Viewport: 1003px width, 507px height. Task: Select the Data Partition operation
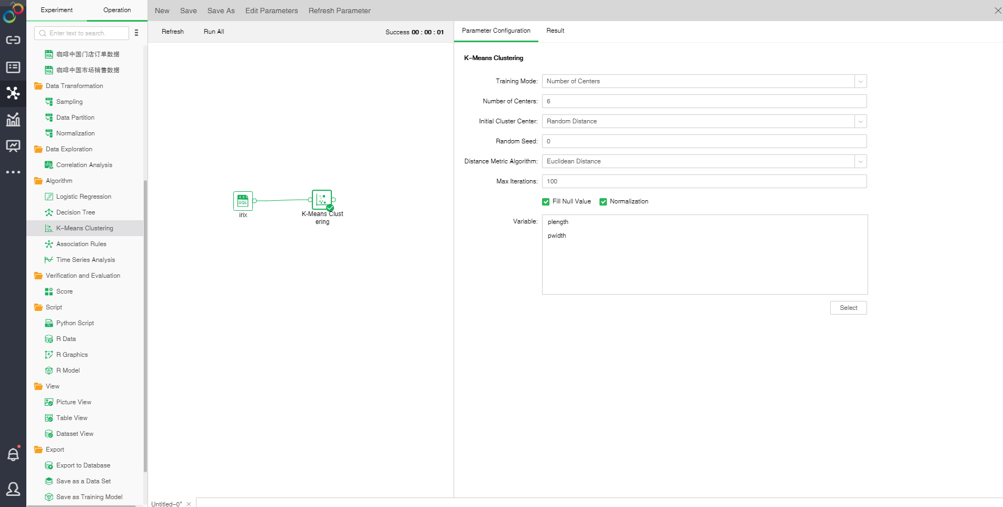pyautogui.click(x=75, y=118)
